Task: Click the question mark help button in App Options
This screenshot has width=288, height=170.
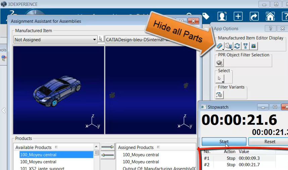Action: 270,29
